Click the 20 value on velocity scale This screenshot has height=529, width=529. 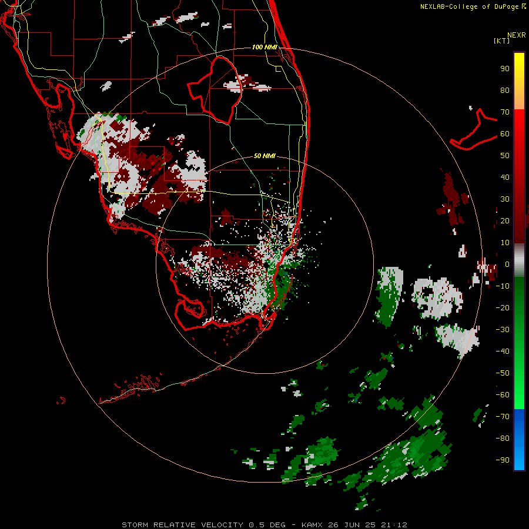(x=505, y=221)
